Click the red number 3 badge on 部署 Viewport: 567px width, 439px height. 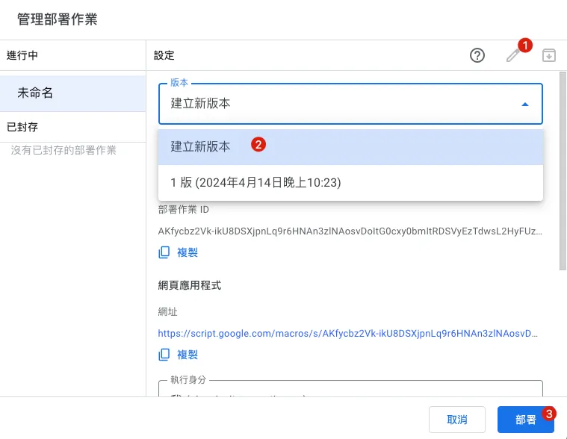coord(549,413)
